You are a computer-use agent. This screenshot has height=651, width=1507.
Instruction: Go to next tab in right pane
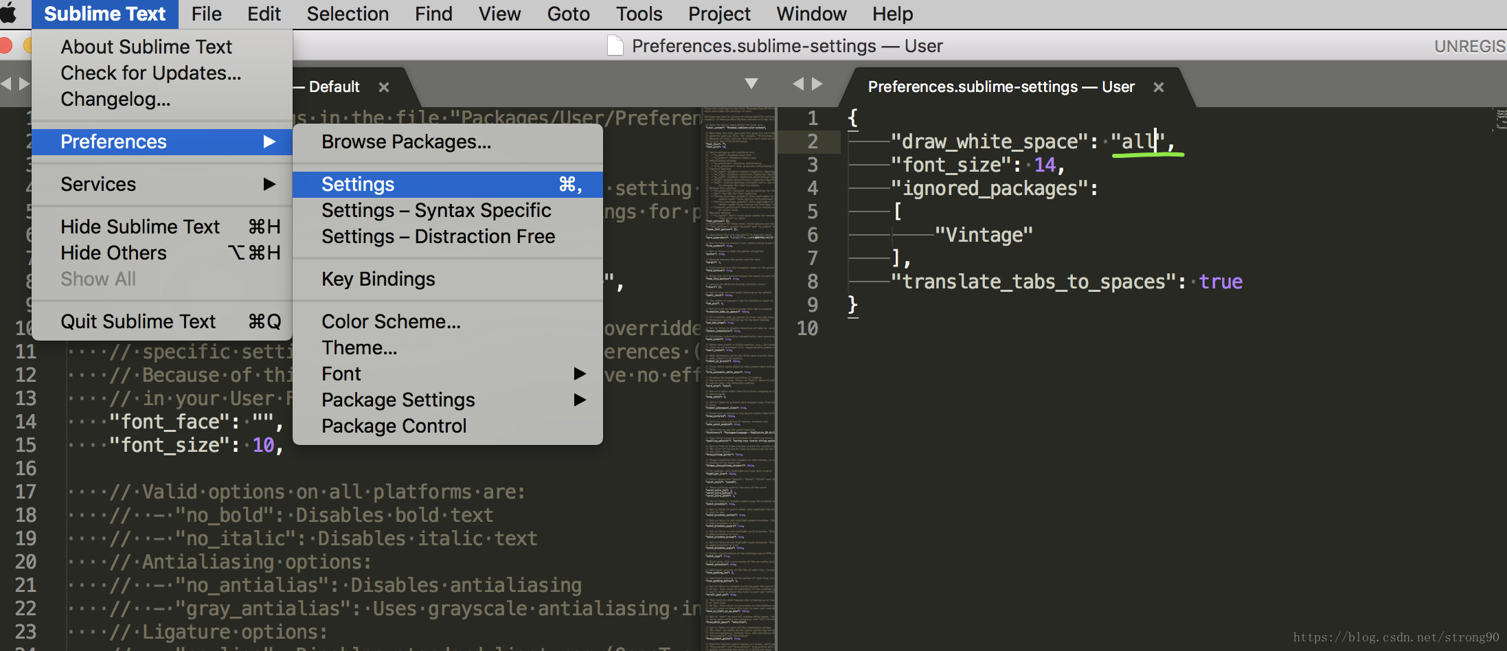pyautogui.click(x=817, y=84)
